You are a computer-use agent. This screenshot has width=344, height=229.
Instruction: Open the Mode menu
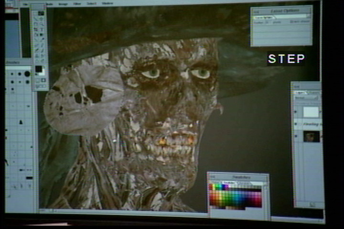49,4
